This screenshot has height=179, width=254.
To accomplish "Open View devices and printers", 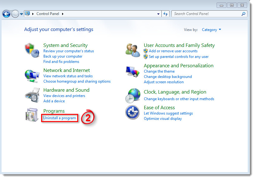I will click(64, 96).
